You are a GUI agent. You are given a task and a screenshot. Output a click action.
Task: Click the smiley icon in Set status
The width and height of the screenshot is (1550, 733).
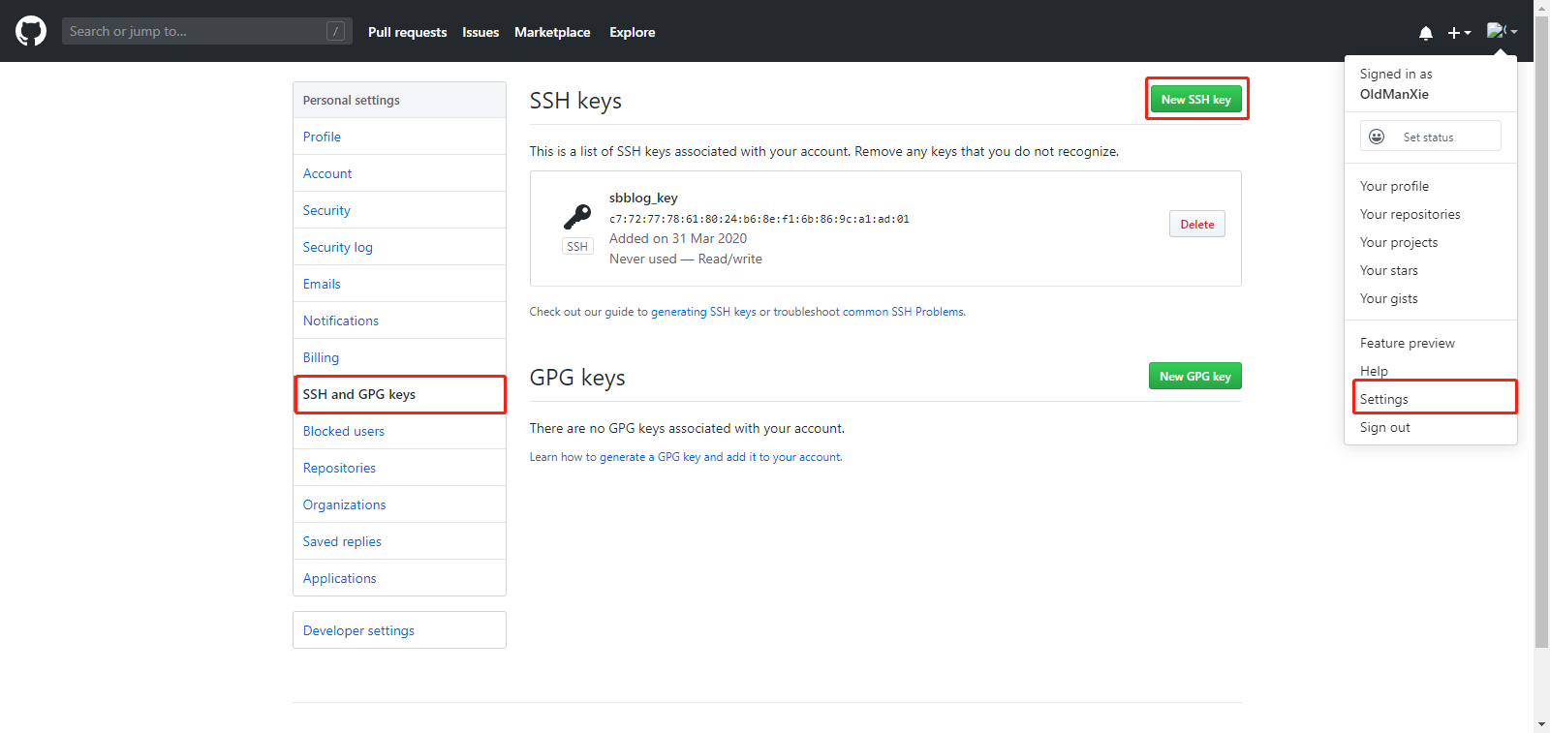click(x=1377, y=137)
